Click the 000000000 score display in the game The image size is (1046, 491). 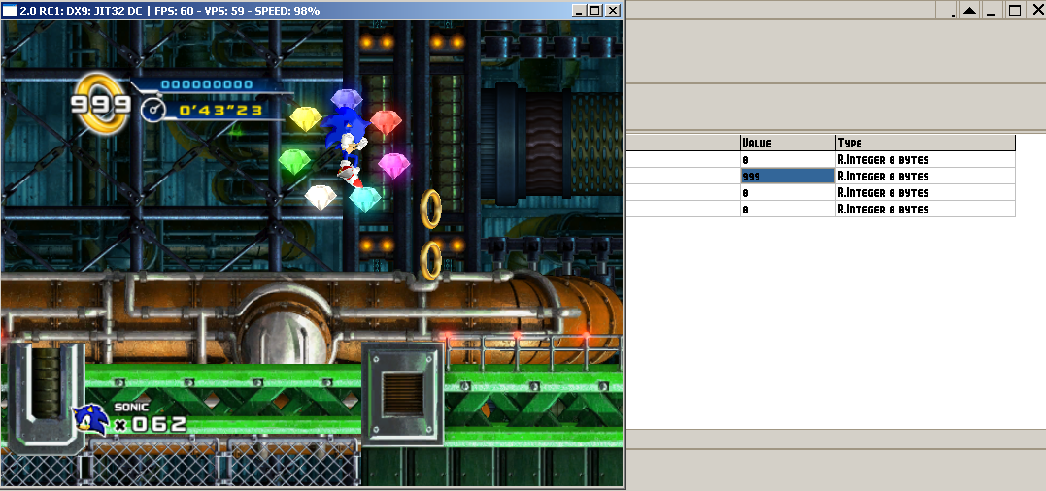[207, 84]
